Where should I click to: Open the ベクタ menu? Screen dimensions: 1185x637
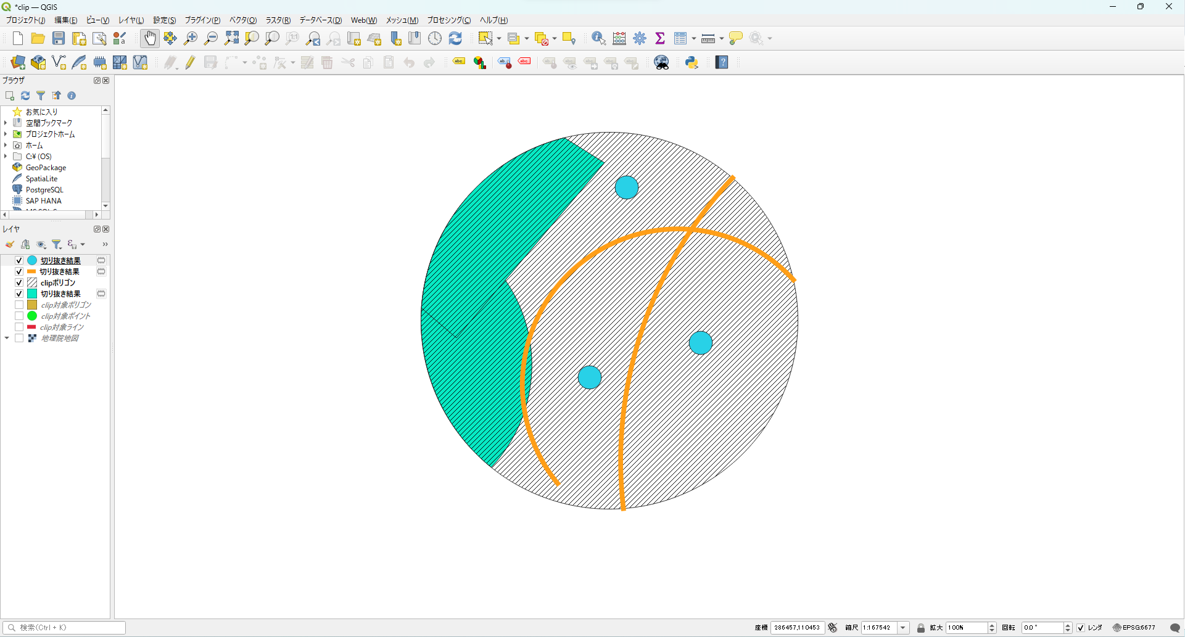pyautogui.click(x=242, y=20)
